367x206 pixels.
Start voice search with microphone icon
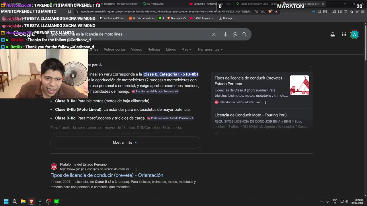click(x=225, y=34)
